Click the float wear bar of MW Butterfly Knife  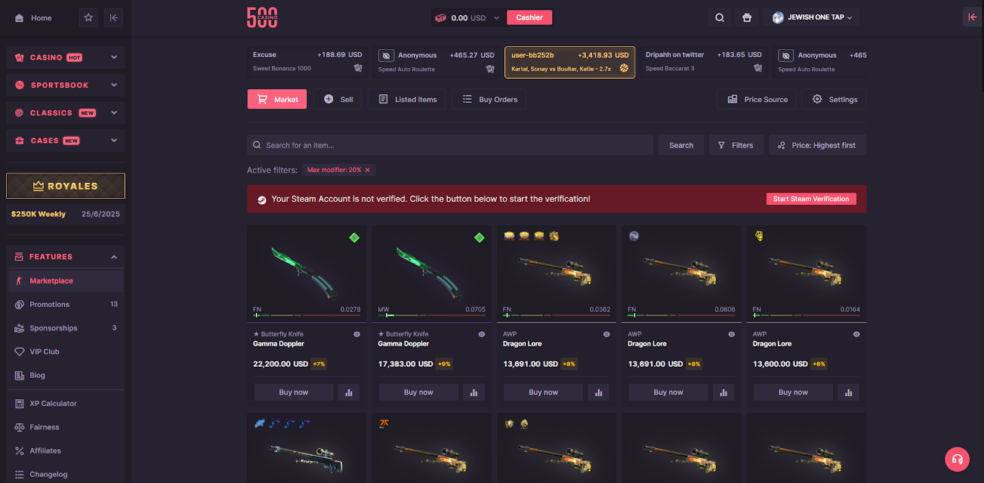tap(431, 315)
